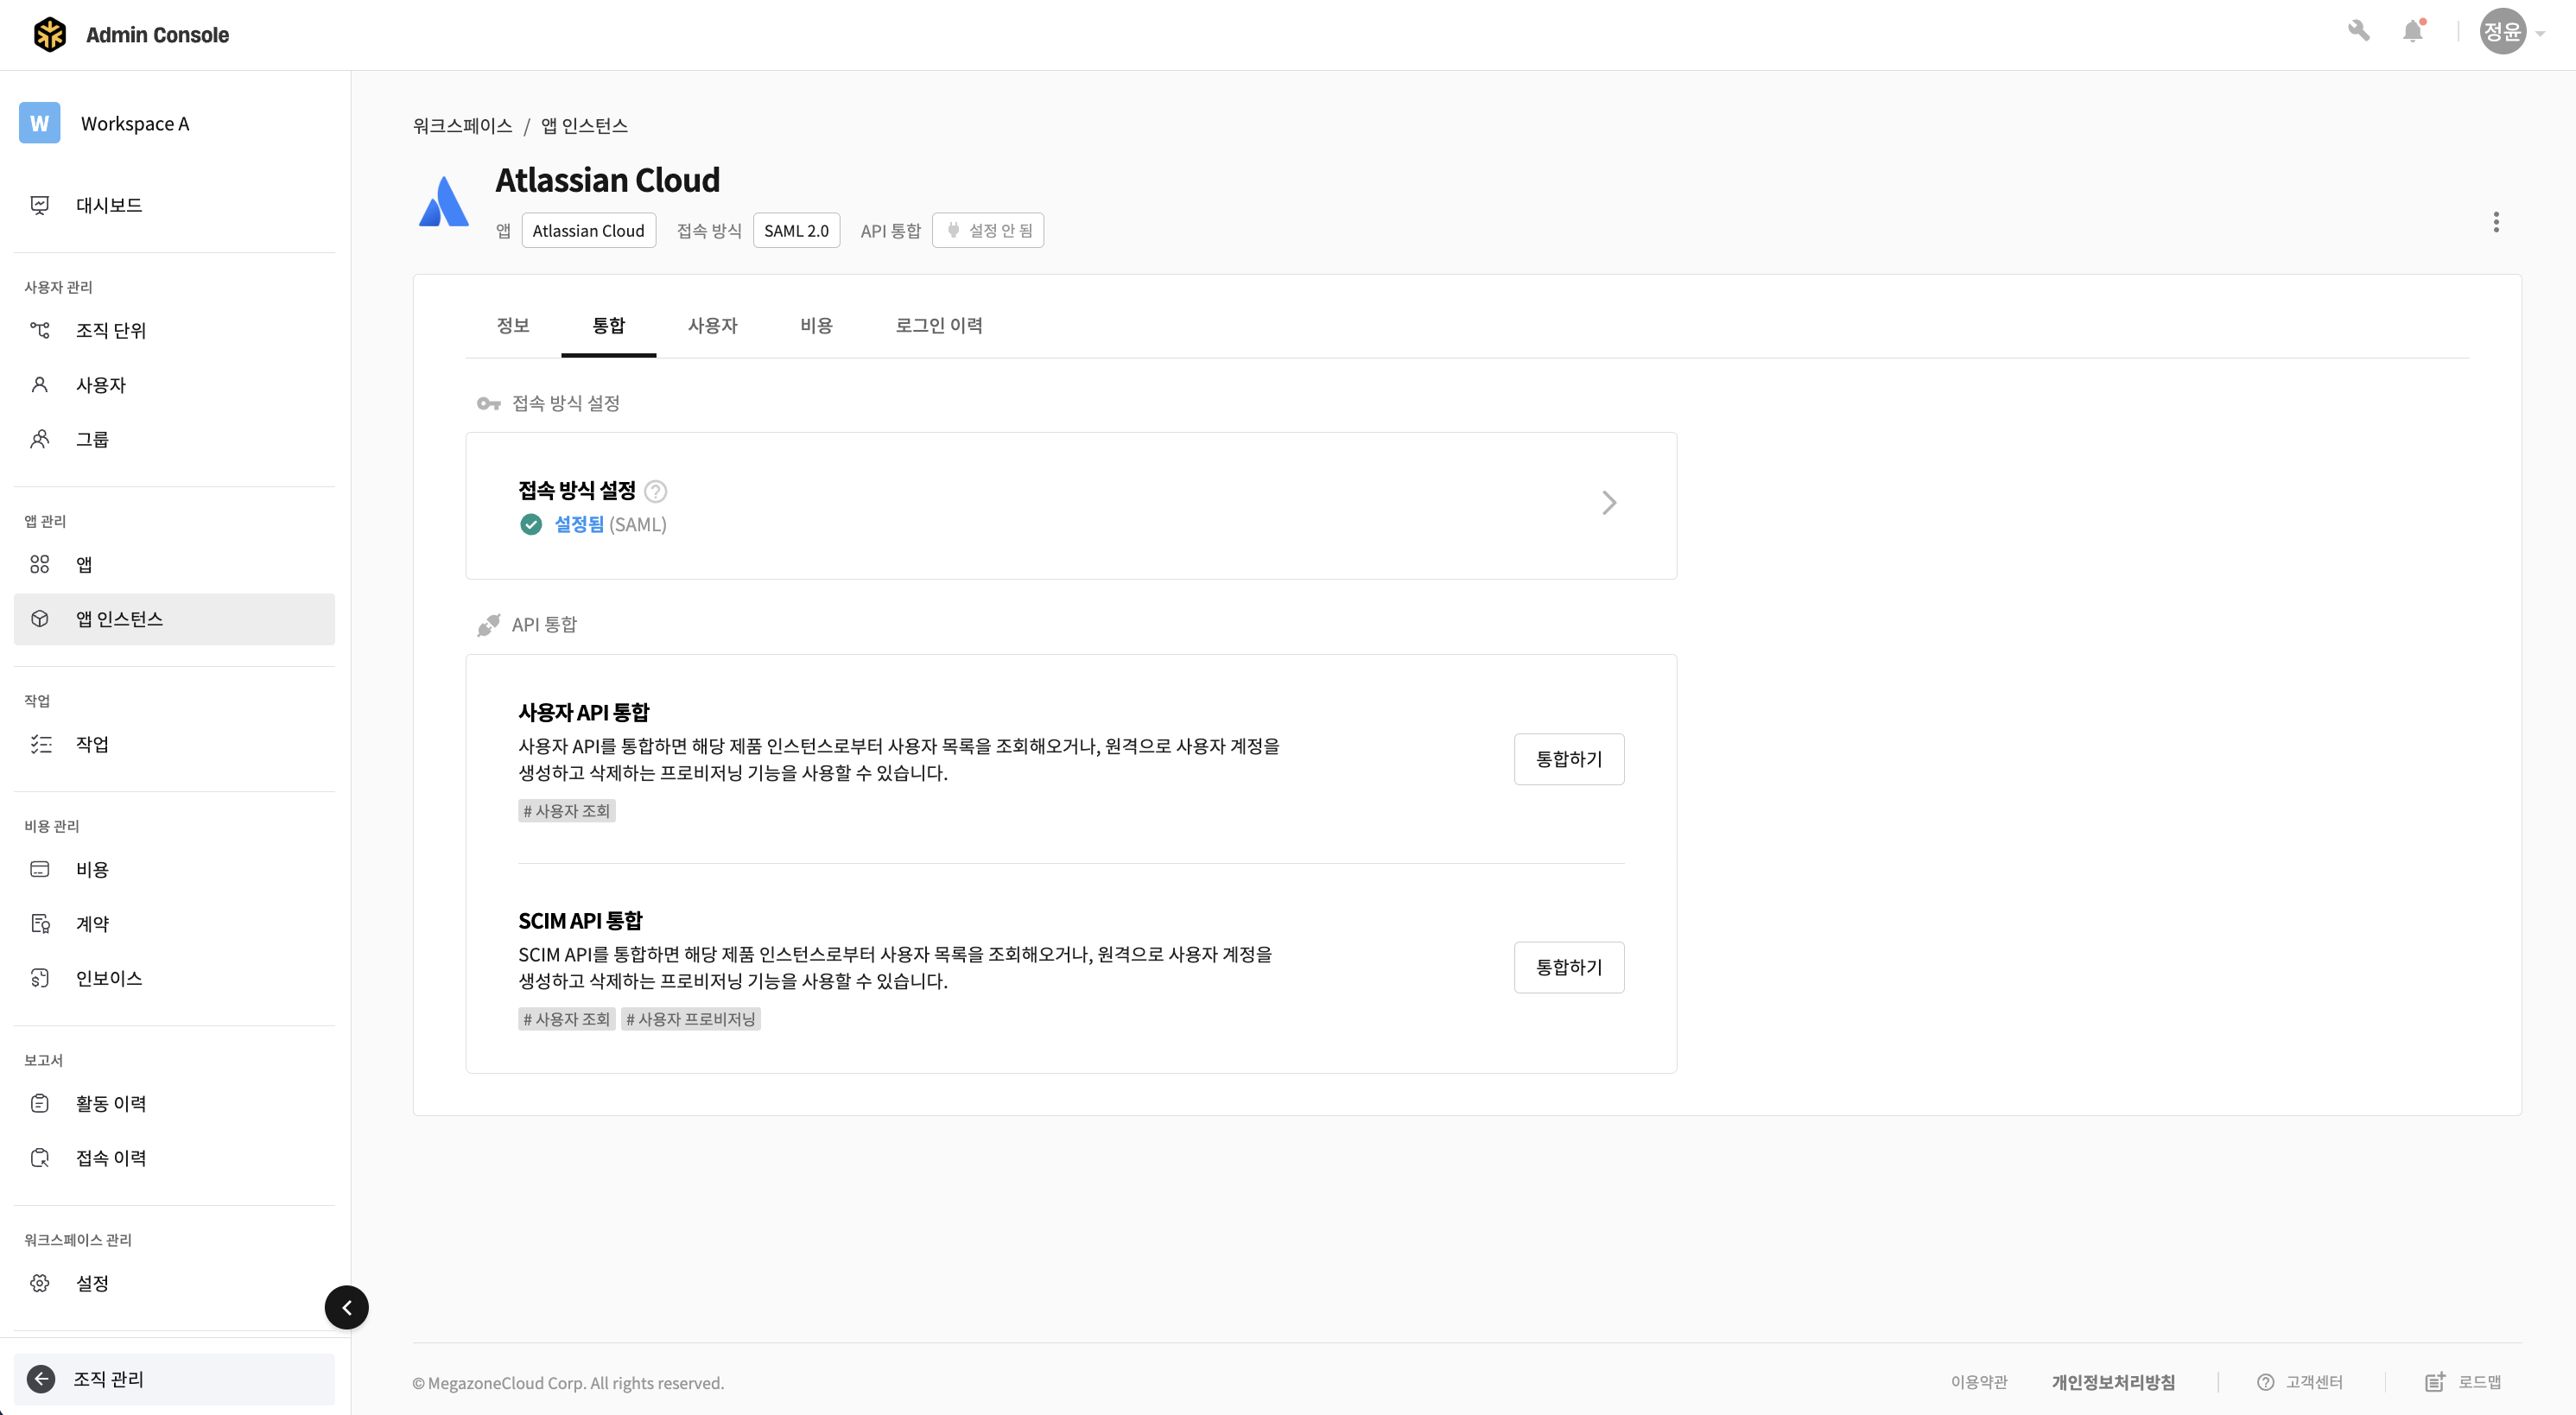This screenshot has width=2576, height=1415.
Task: Open 비용 under 비용 관리
Action: tap(174, 870)
